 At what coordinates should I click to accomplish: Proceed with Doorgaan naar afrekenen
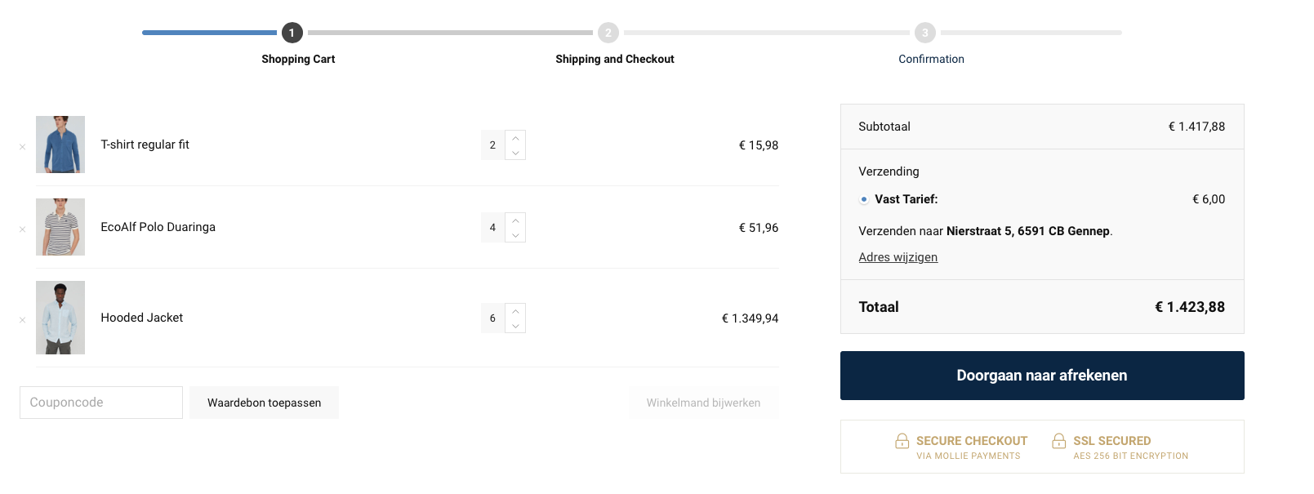point(1042,376)
